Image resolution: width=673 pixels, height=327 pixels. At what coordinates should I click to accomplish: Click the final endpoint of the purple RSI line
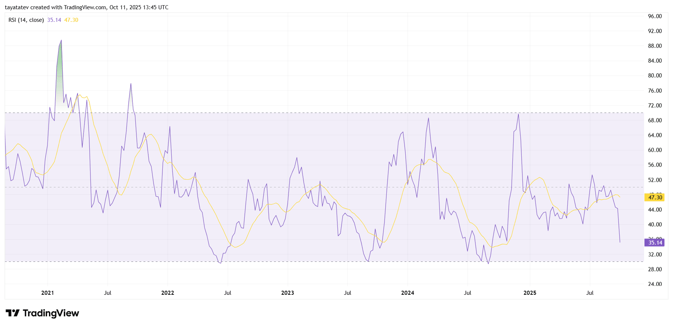[620, 242]
